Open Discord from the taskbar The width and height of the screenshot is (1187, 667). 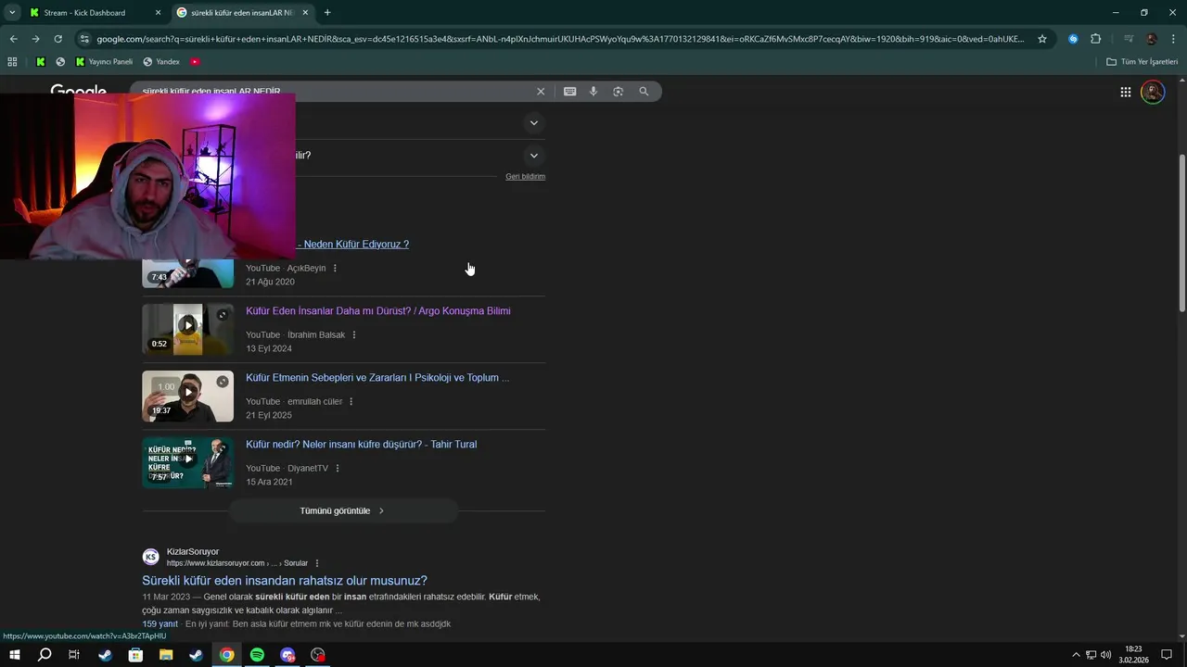287,655
